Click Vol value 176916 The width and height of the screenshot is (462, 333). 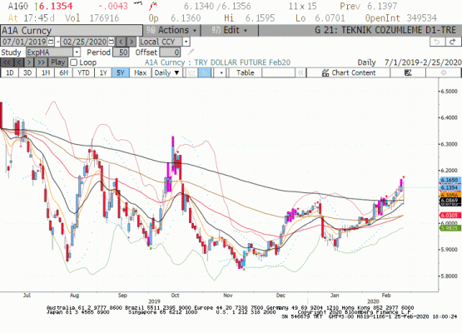pyautogui.click(x=104, y=18)
